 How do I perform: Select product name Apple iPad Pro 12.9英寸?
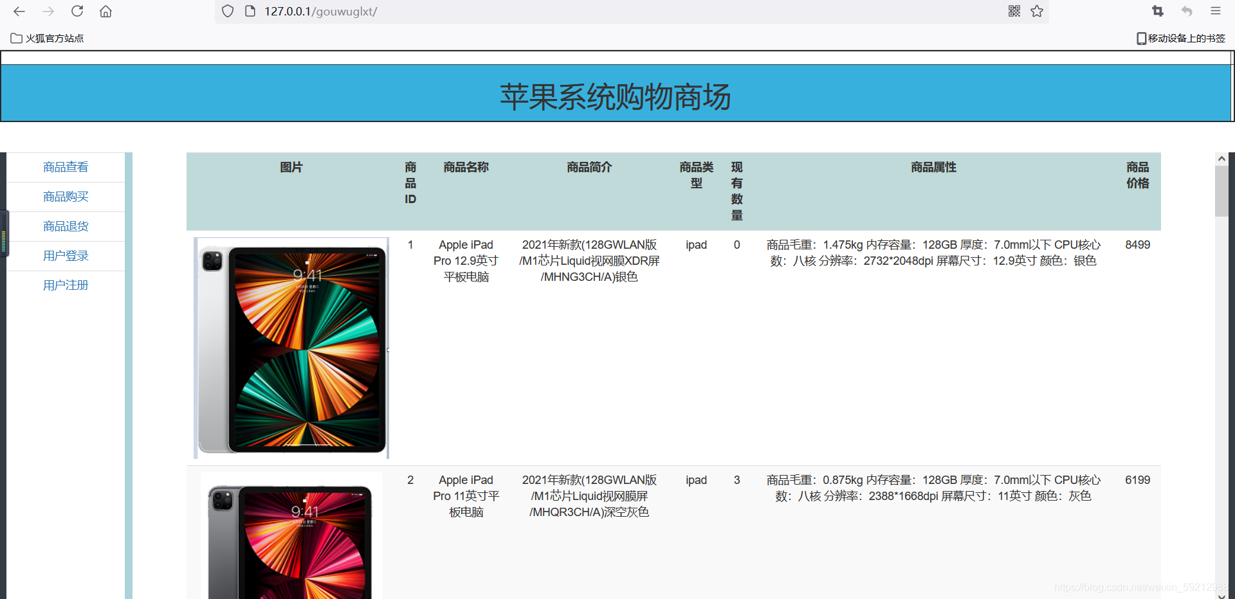tap(466, 261)
